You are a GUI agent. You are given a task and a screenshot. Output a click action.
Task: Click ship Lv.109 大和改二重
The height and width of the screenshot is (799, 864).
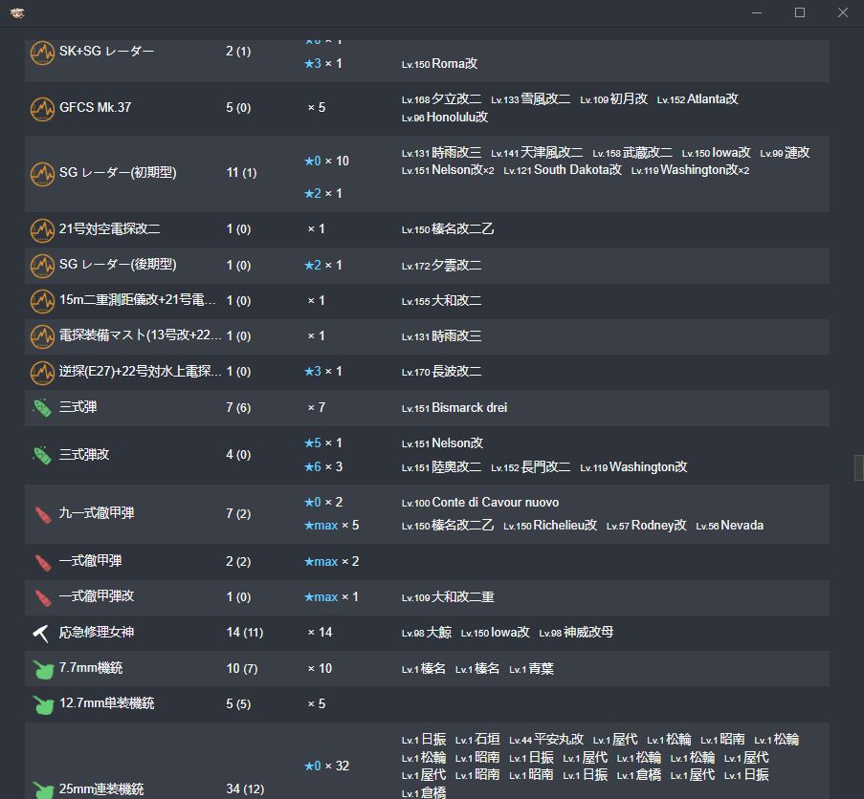point(448,597)
